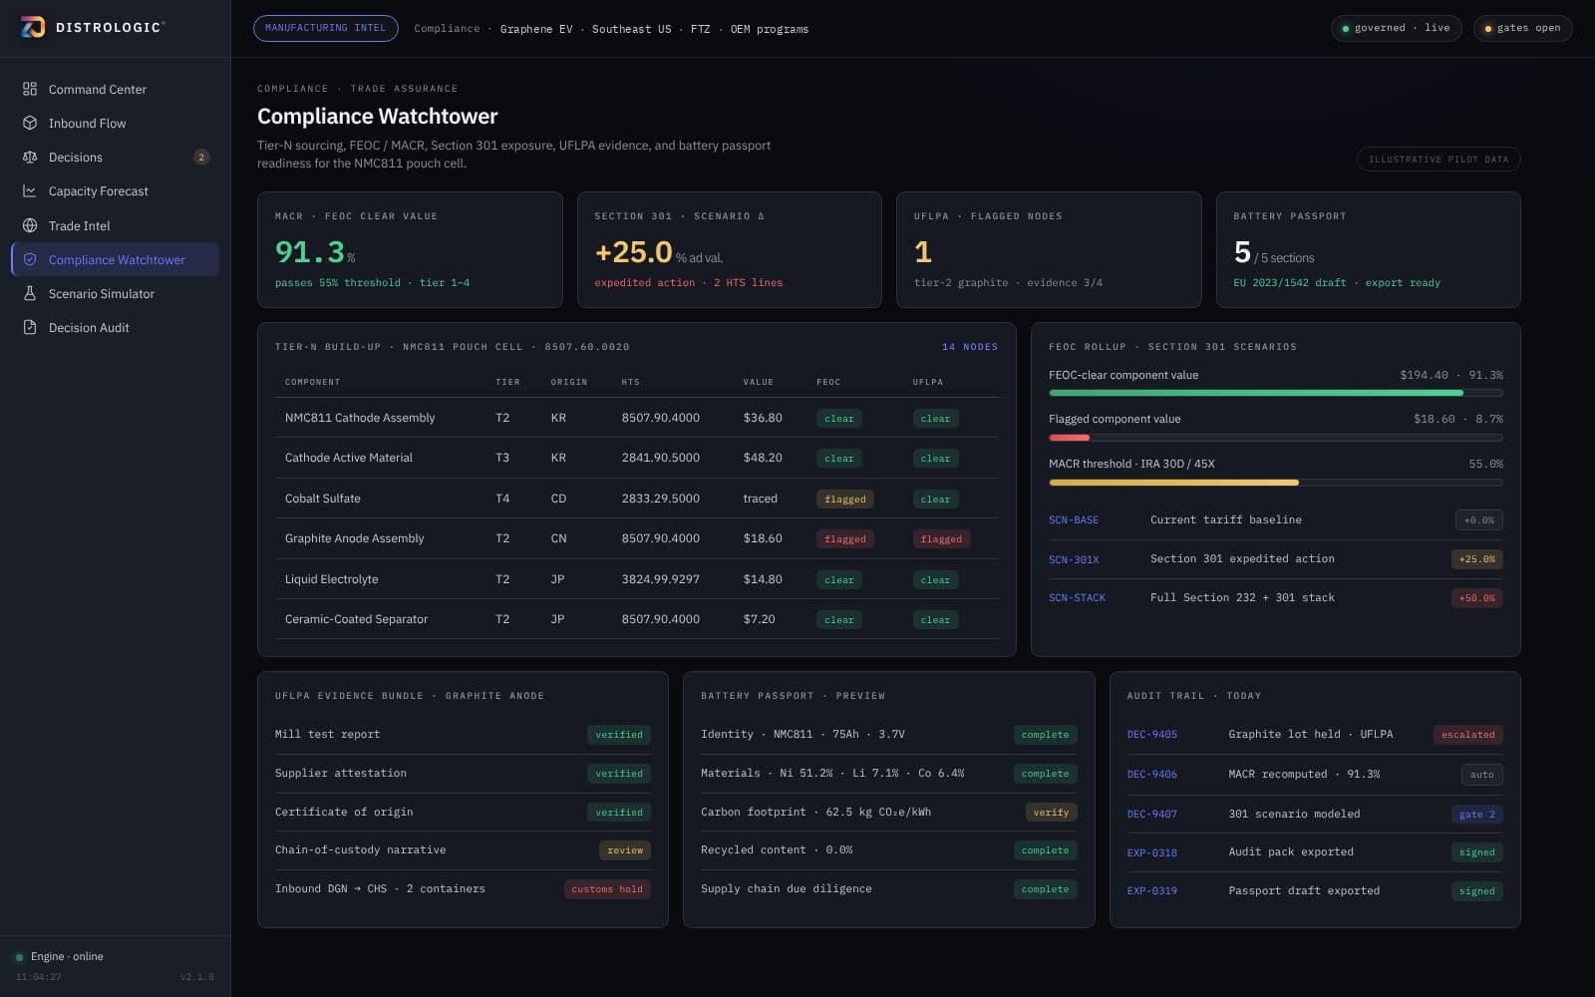The width and height of the screenshot is (1595, 997).
Task: Click the Trade Intel globe icon
Action: [x=30, y=225]
